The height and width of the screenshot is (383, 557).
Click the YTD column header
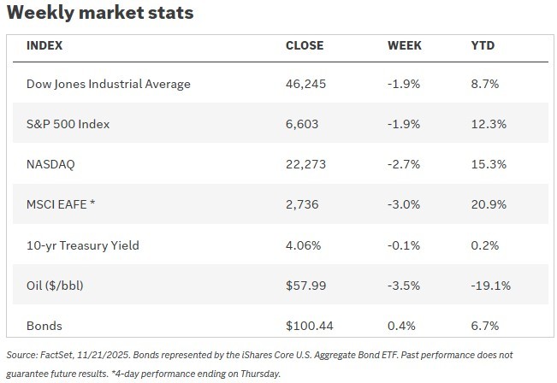pyautogui.click(x=483, y=45)
